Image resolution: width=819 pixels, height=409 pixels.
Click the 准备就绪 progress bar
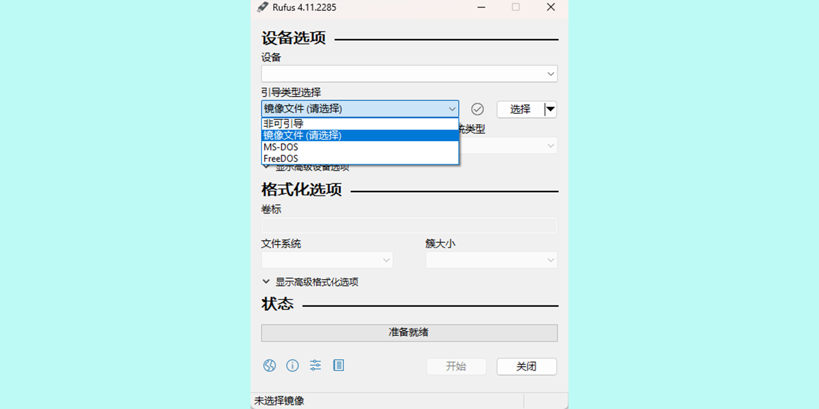(409, 333)
